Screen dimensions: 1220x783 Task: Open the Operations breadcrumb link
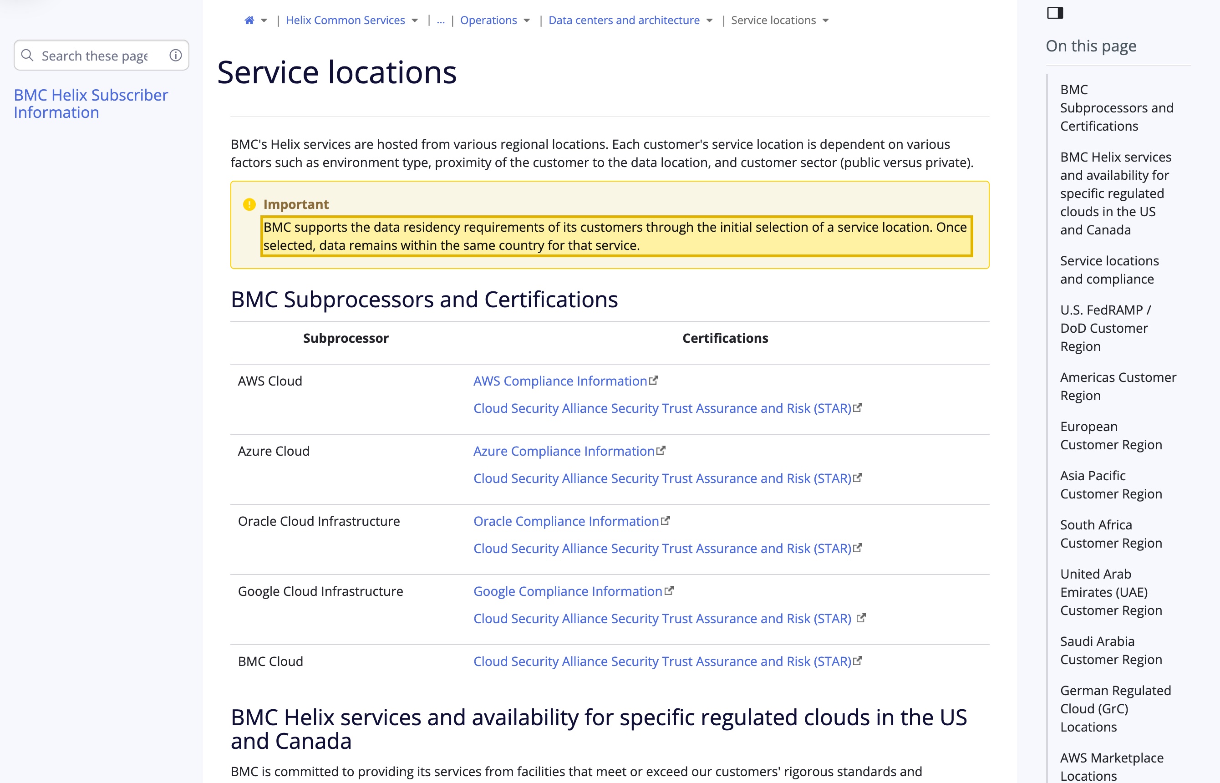pos(488,20)
